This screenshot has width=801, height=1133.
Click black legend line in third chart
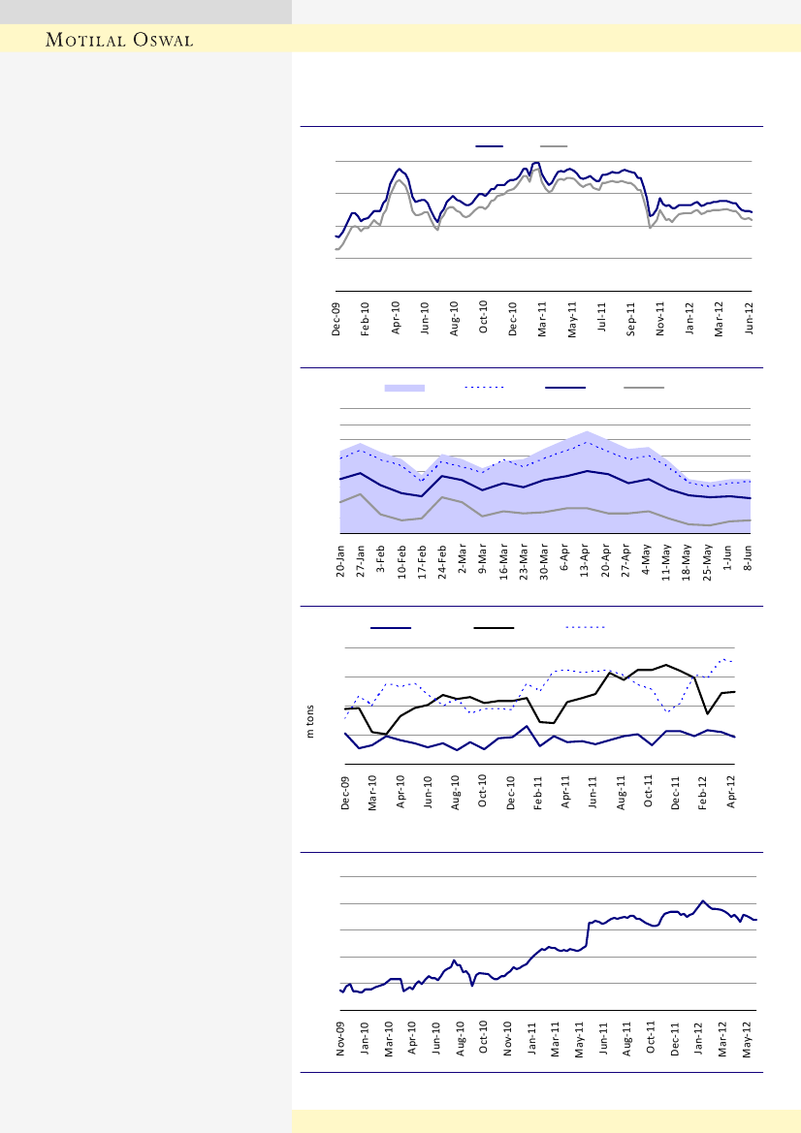494,627
